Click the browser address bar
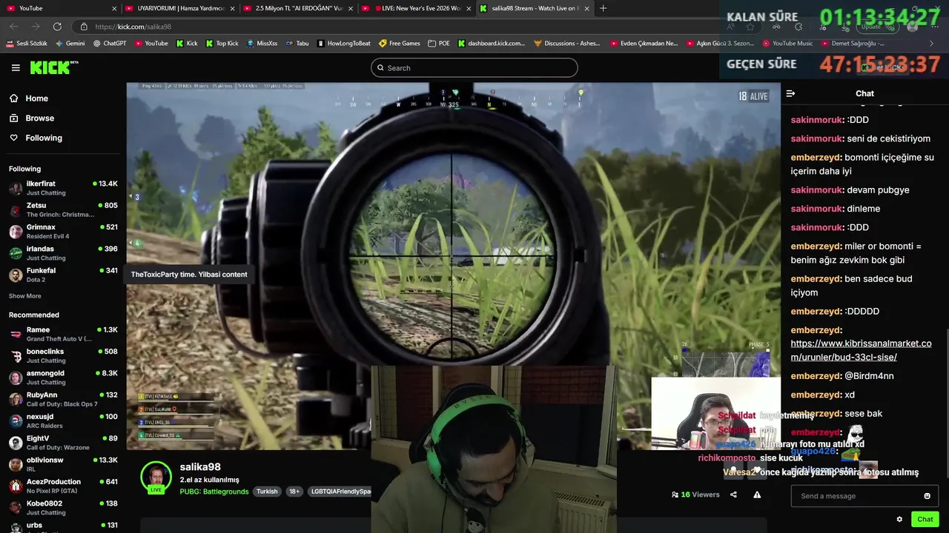Image resolution: width=949 pixels, height=533 pixels. (x=400, y=27)
